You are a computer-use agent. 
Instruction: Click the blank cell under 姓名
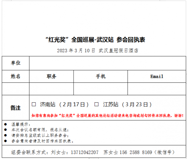tap(16, 89)
